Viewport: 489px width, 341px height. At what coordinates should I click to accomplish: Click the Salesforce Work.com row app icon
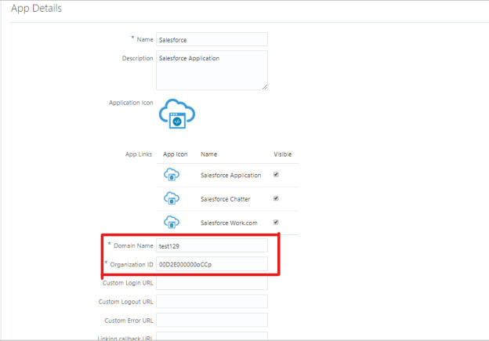pyautogui.click(x=172, y=223)
